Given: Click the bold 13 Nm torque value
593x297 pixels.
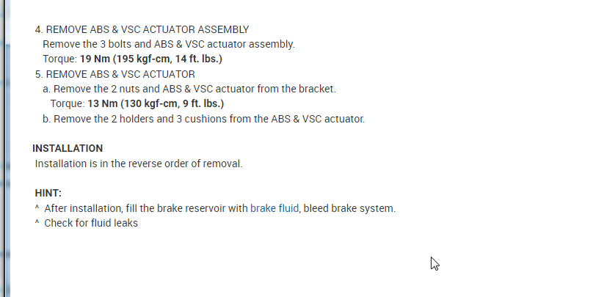Looking at the screenshot, I should 155,103.
